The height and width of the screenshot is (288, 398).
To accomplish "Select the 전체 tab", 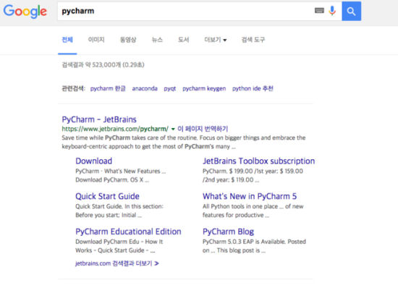I will [x=67, y=40].
